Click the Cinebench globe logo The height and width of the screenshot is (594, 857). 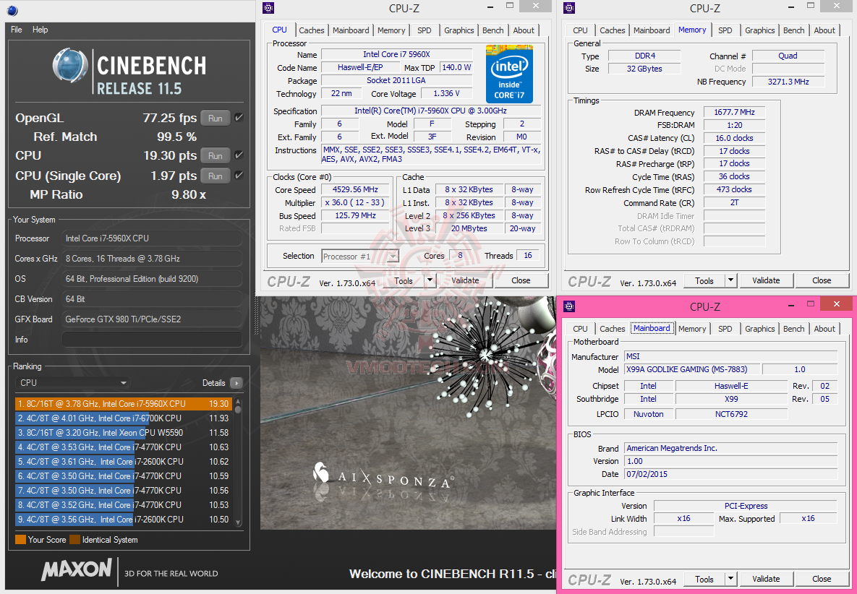coord(70,66)
